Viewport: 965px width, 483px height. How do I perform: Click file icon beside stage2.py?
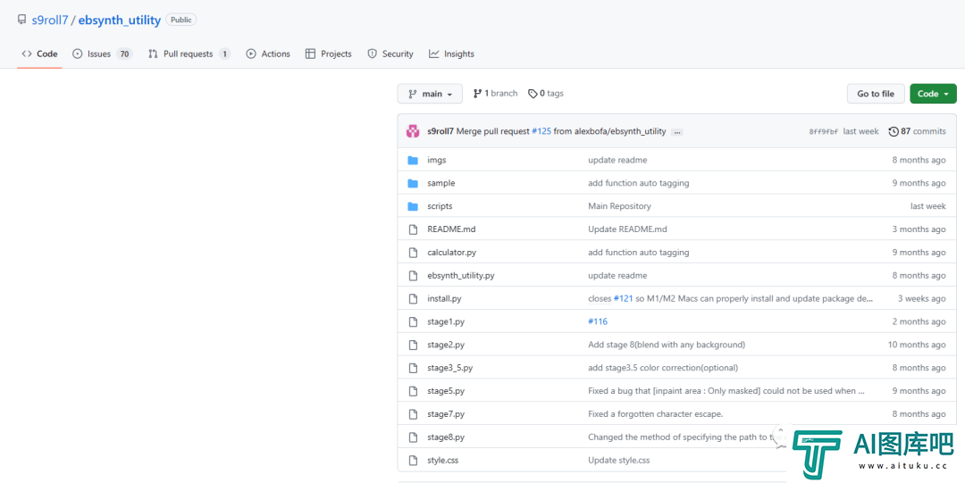(x=413, y=345)
